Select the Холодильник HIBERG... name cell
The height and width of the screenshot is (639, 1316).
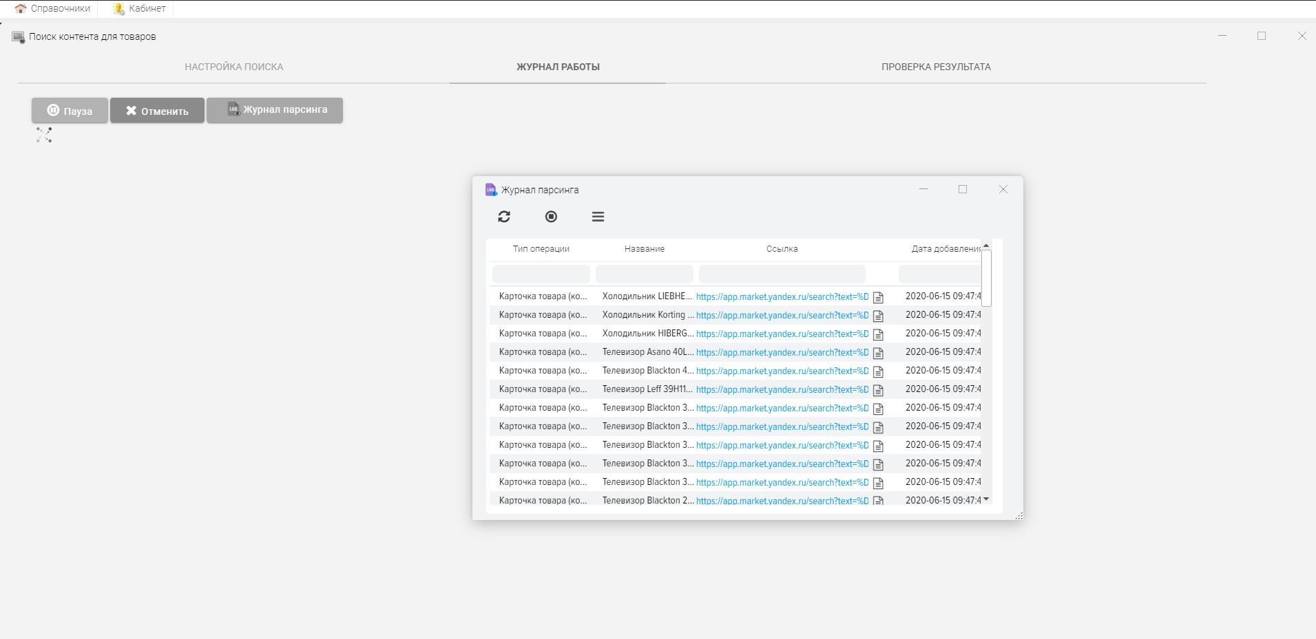tap(647, 334)
